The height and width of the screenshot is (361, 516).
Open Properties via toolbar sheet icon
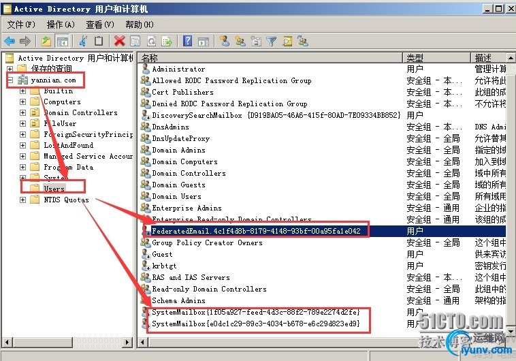click(x=135, y=41)
